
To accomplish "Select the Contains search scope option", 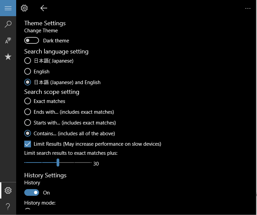I will (x=28, y=134).
